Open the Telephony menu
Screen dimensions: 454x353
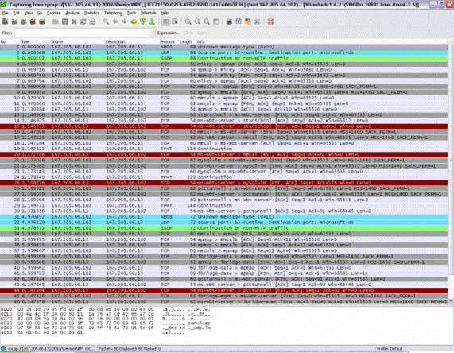coord(113,13)
